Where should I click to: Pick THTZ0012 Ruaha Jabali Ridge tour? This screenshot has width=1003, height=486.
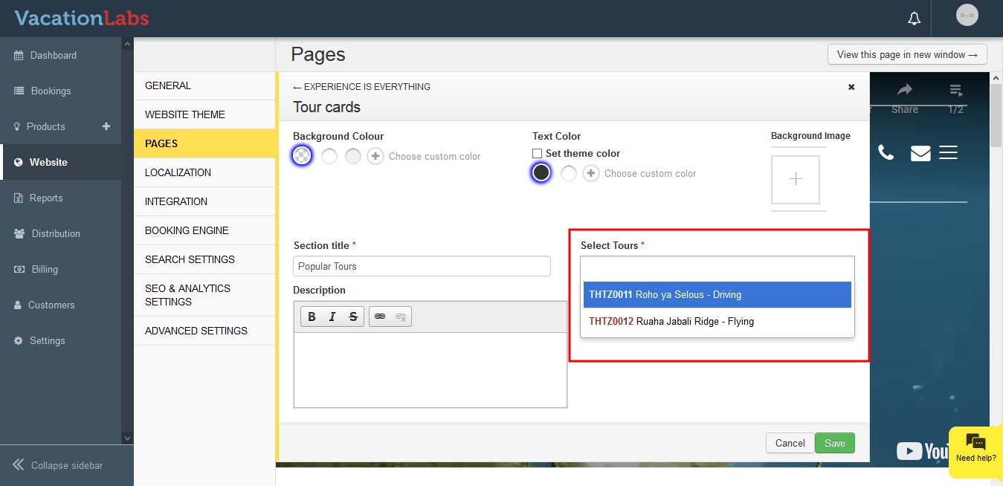pos(717,322)
